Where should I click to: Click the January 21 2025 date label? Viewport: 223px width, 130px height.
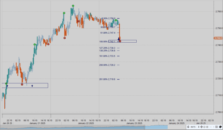tap(37, 123)
